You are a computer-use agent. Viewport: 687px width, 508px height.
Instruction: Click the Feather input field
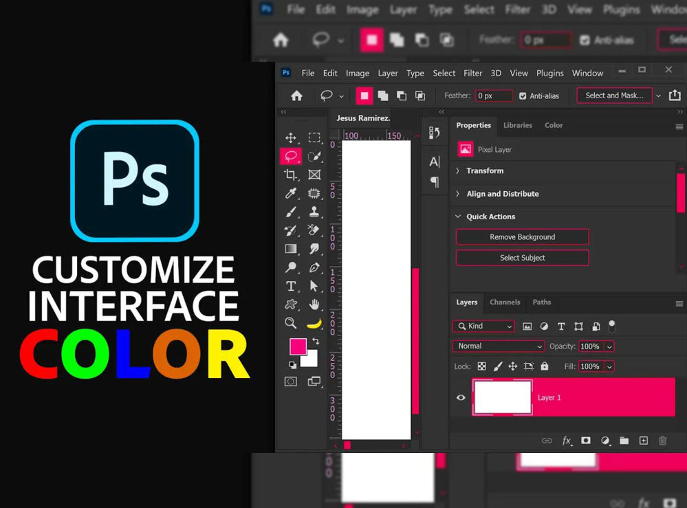pos(494,96)
